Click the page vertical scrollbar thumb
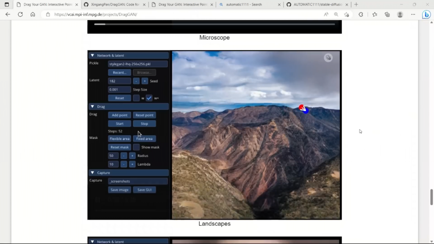Image resolution: width=434 pixels, height=244 pixels. [x=431, y=197]
